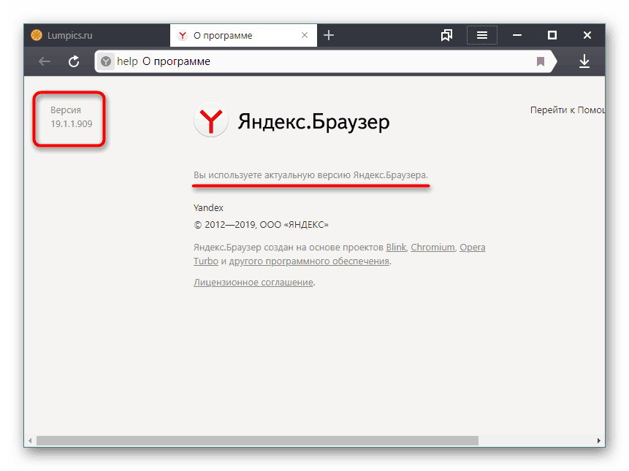This screenshot has height=471, width=629.
Task: Click the Яндекс.Браузер red Y logo
Action: coord(211,120)
